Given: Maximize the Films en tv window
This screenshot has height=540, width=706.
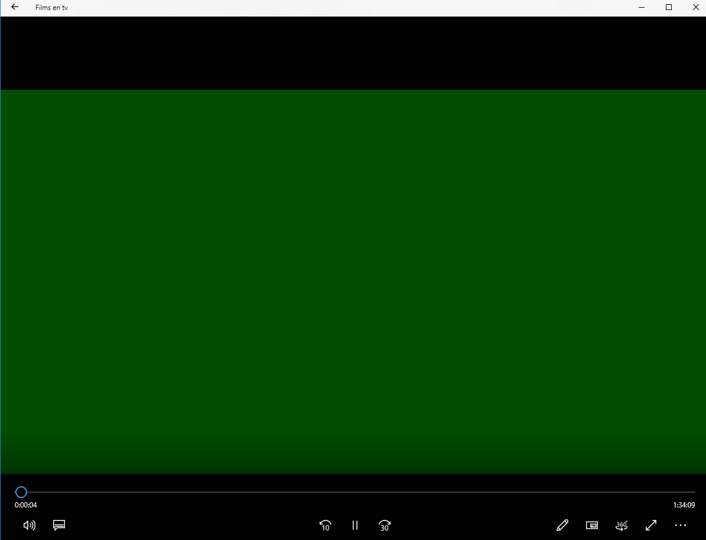Looking at the screenshot, I should [x=669, y=7].
